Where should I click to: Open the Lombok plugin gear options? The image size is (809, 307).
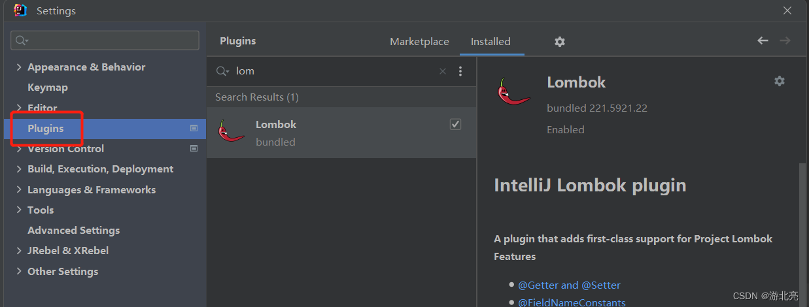779,81
